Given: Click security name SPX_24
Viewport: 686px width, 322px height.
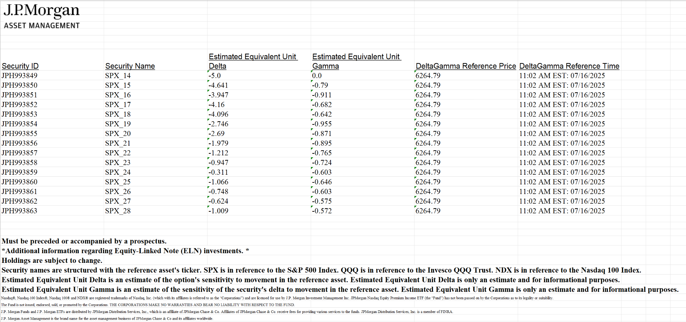Looking at the screenshot, I should (118, 173).
